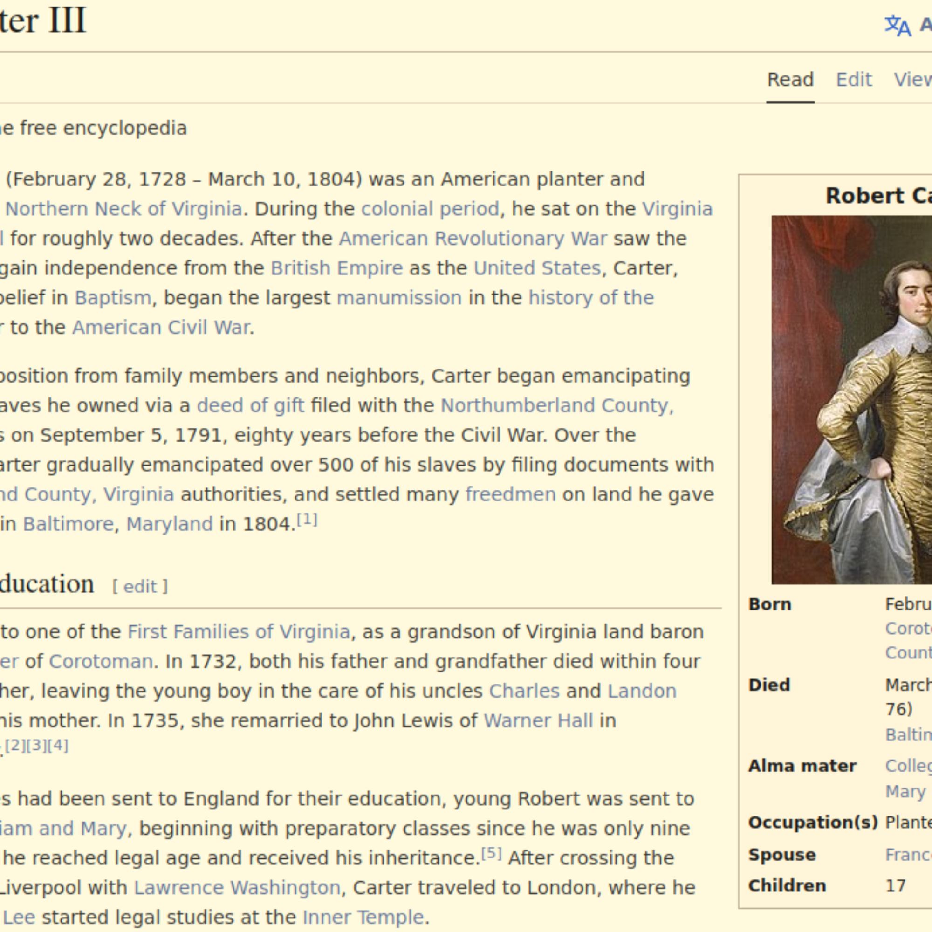
Task: Click the 'Alma mater' infobox label
Action: [x=802, y=766]
